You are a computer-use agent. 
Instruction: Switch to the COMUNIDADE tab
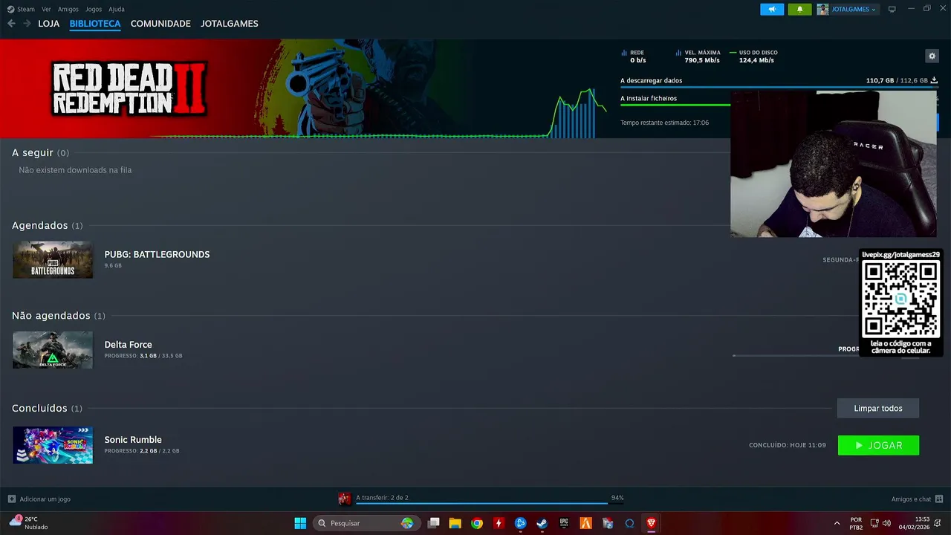[160, 24]
